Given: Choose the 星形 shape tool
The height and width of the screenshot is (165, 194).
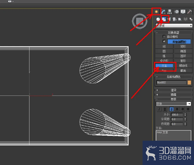Looking at the screenshot, I should click(x=183, y=61).
